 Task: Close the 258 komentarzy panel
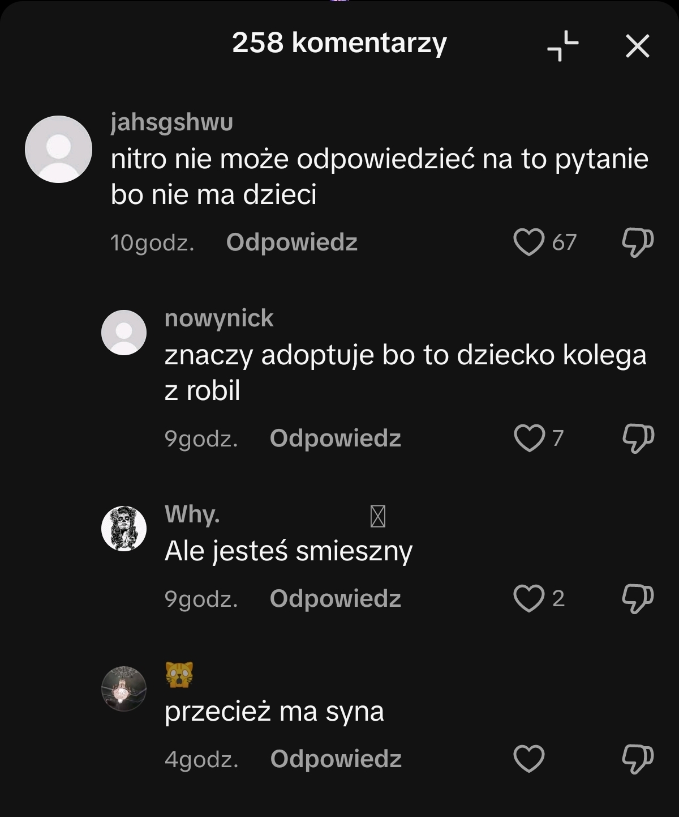click(638, 46)
